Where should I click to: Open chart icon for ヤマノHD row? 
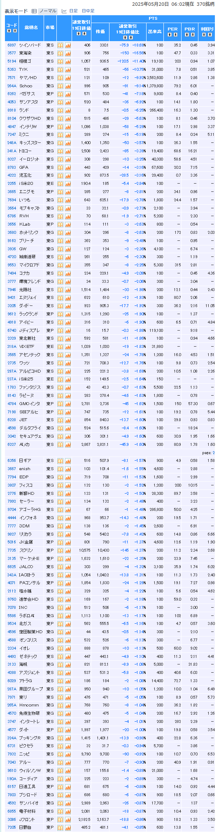[68, 78]
